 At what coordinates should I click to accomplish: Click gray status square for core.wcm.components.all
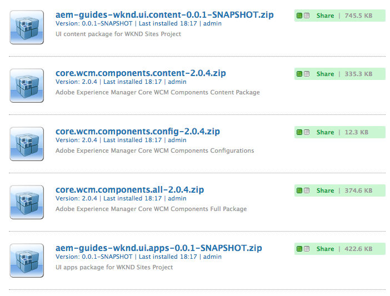click(x=307, y=190)
